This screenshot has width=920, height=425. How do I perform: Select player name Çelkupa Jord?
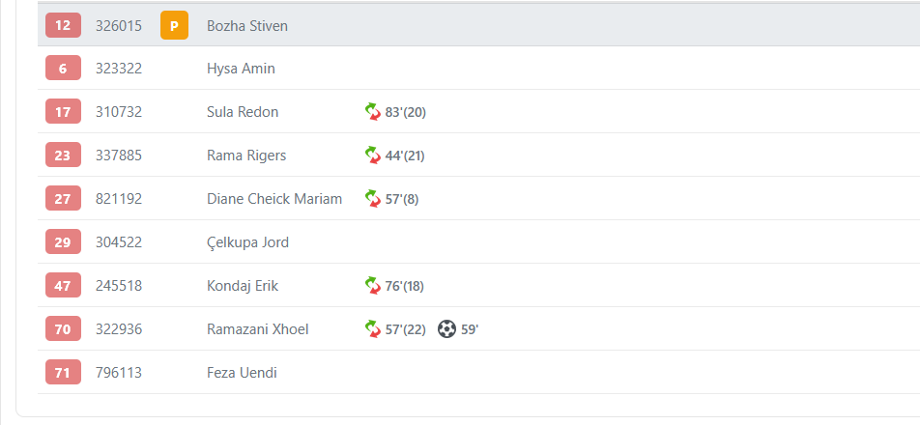247,242
